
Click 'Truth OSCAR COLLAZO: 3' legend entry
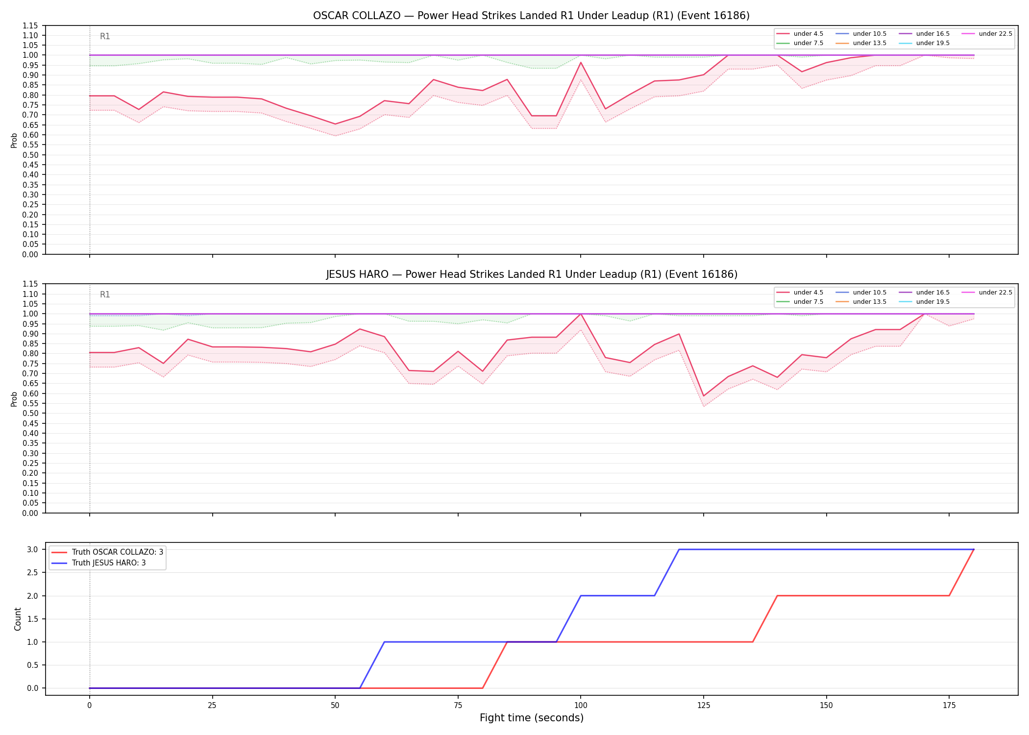click(x=107, y=552)
